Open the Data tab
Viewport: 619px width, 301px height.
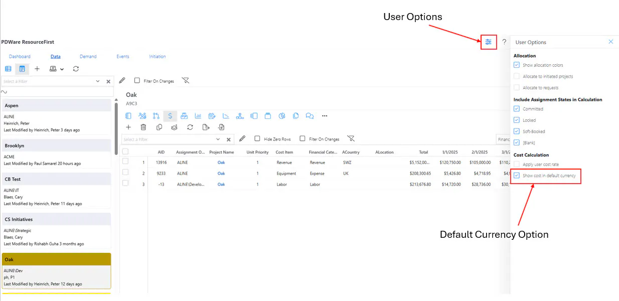coord(55,57)
